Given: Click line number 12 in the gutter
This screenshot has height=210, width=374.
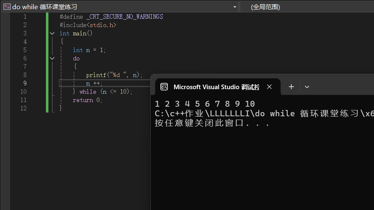Looking at the screenshot, I should tap(23, 108).
